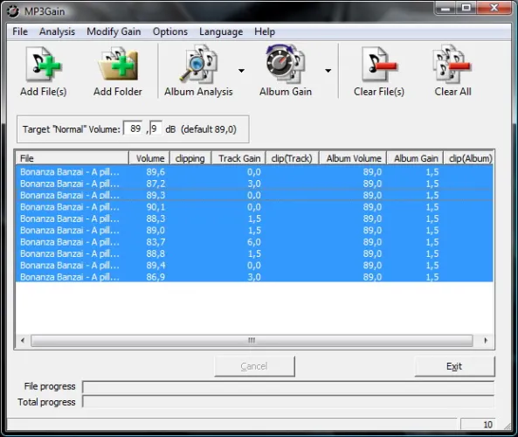Click the target volume decimal field showing 9
This screenshot has height=437, width=518.
[155, 128]
